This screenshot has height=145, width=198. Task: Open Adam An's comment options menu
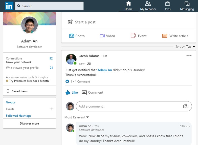coord(188,126)
